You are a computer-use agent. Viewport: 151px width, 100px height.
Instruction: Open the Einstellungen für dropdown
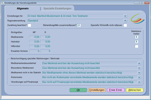125,16
